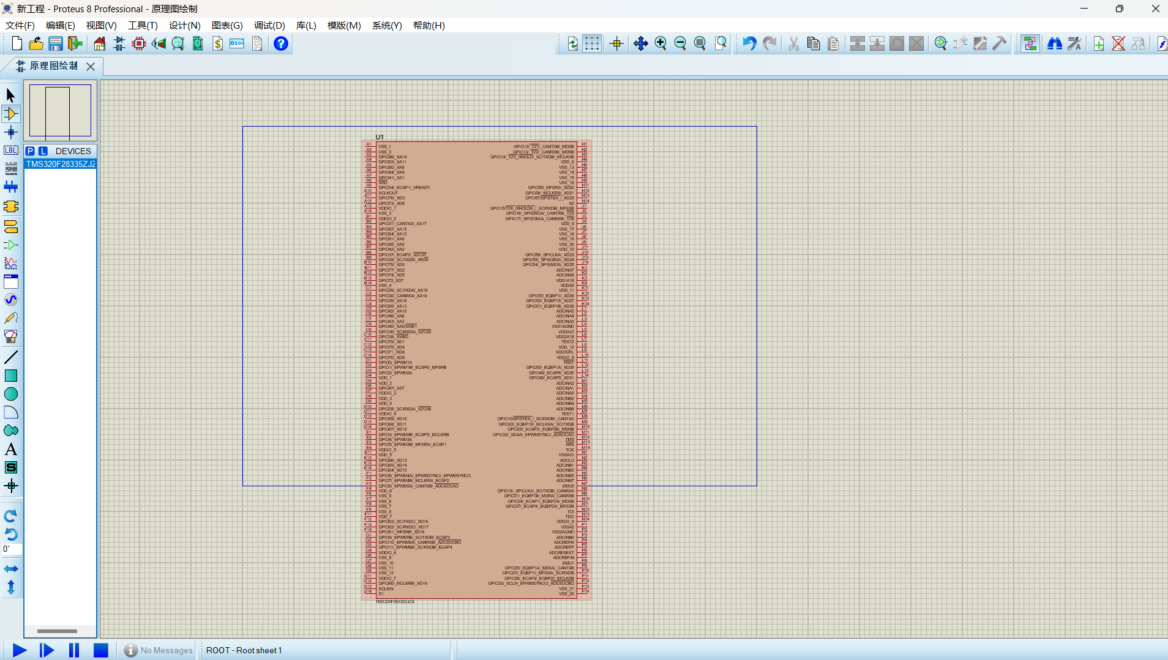Open Search and Tag binoculars icon
The image size is (1168, 660).
pos(1055,43)
